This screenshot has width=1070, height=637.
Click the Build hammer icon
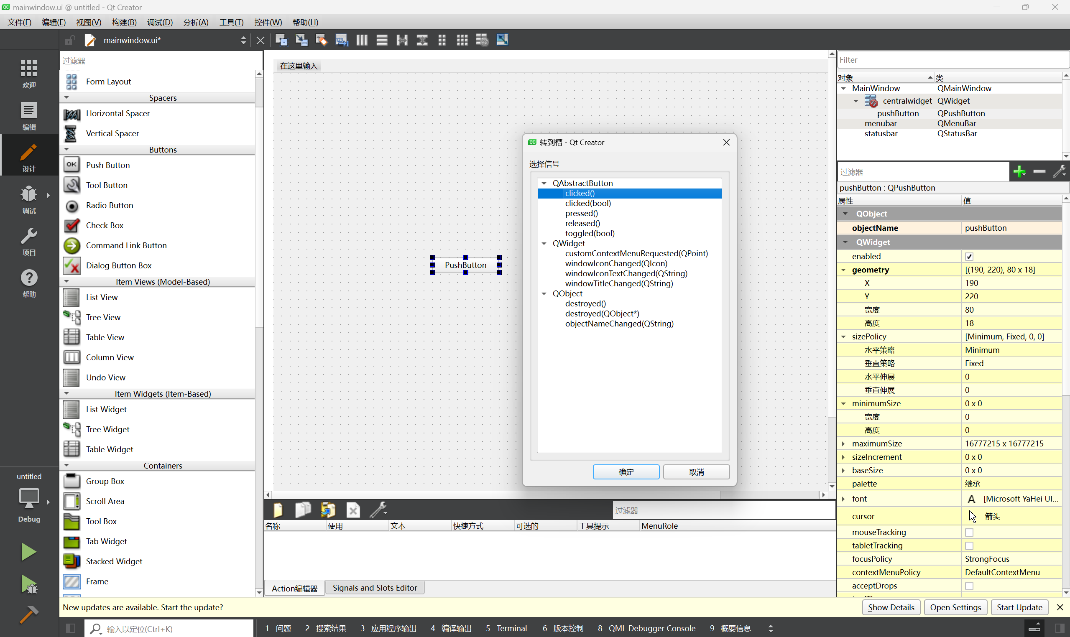pos(29,615)
